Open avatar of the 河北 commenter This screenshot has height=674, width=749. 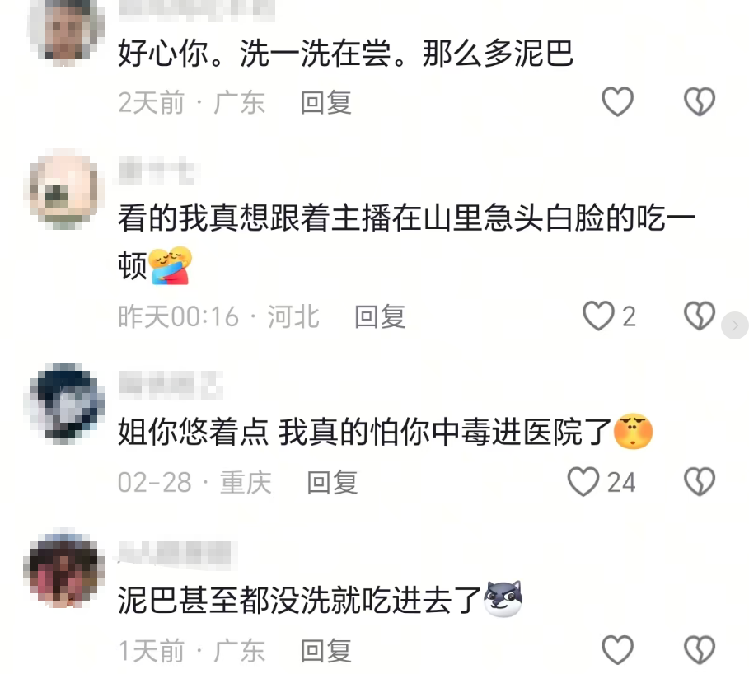coord(64,190)
